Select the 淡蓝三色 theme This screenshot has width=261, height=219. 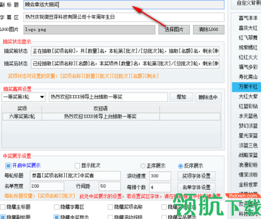[x=248, y=146]
